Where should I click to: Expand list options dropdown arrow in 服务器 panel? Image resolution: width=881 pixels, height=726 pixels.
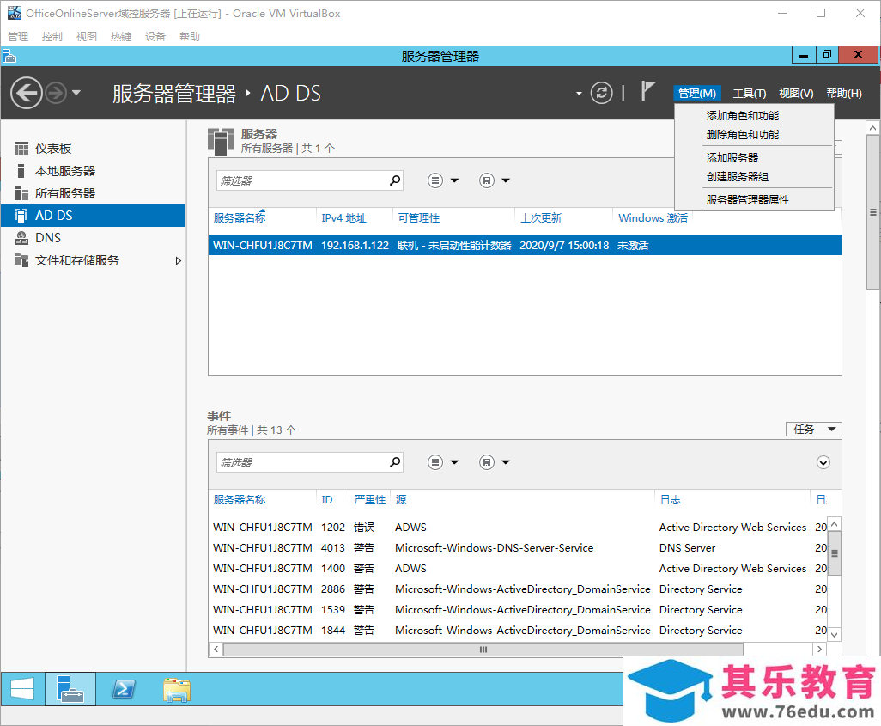tap(454, 180)
